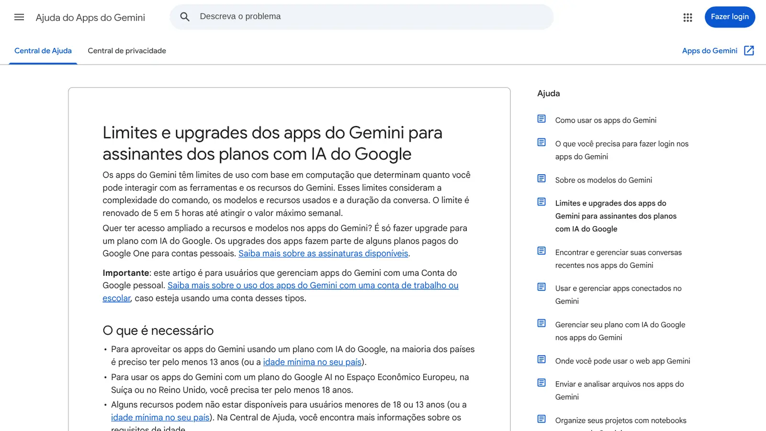
Task: Open idade mínima link in third bullet
Action: pos(160,418)
